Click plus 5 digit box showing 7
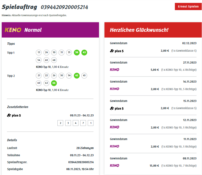This screenshot has width=202, height=175. click(x=83, y=123)
